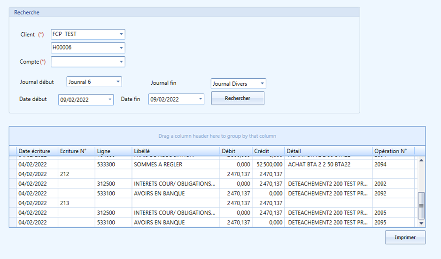Click the Rechercher button
The image size is (441, 259).
click(238, 98)
